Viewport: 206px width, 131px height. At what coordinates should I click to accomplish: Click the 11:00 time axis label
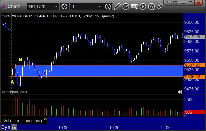coord(165,128)
